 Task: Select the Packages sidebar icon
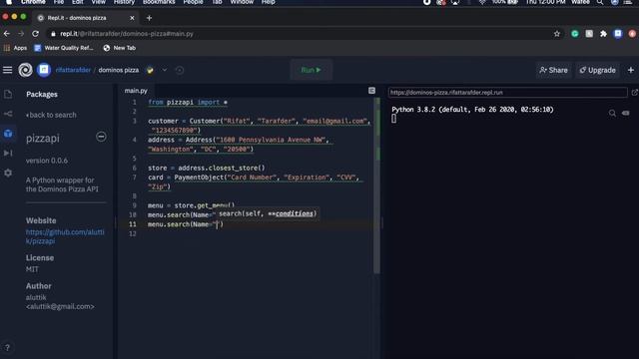click(x=8, y=133)
